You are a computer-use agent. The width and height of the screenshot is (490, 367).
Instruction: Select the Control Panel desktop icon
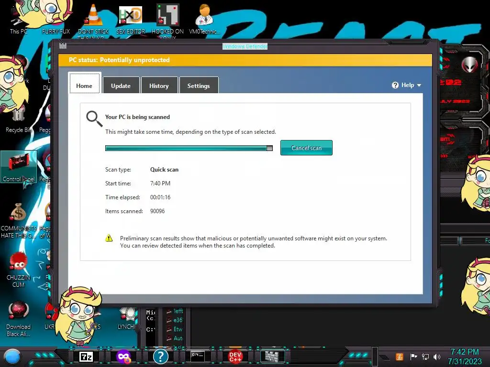(19, 167)
